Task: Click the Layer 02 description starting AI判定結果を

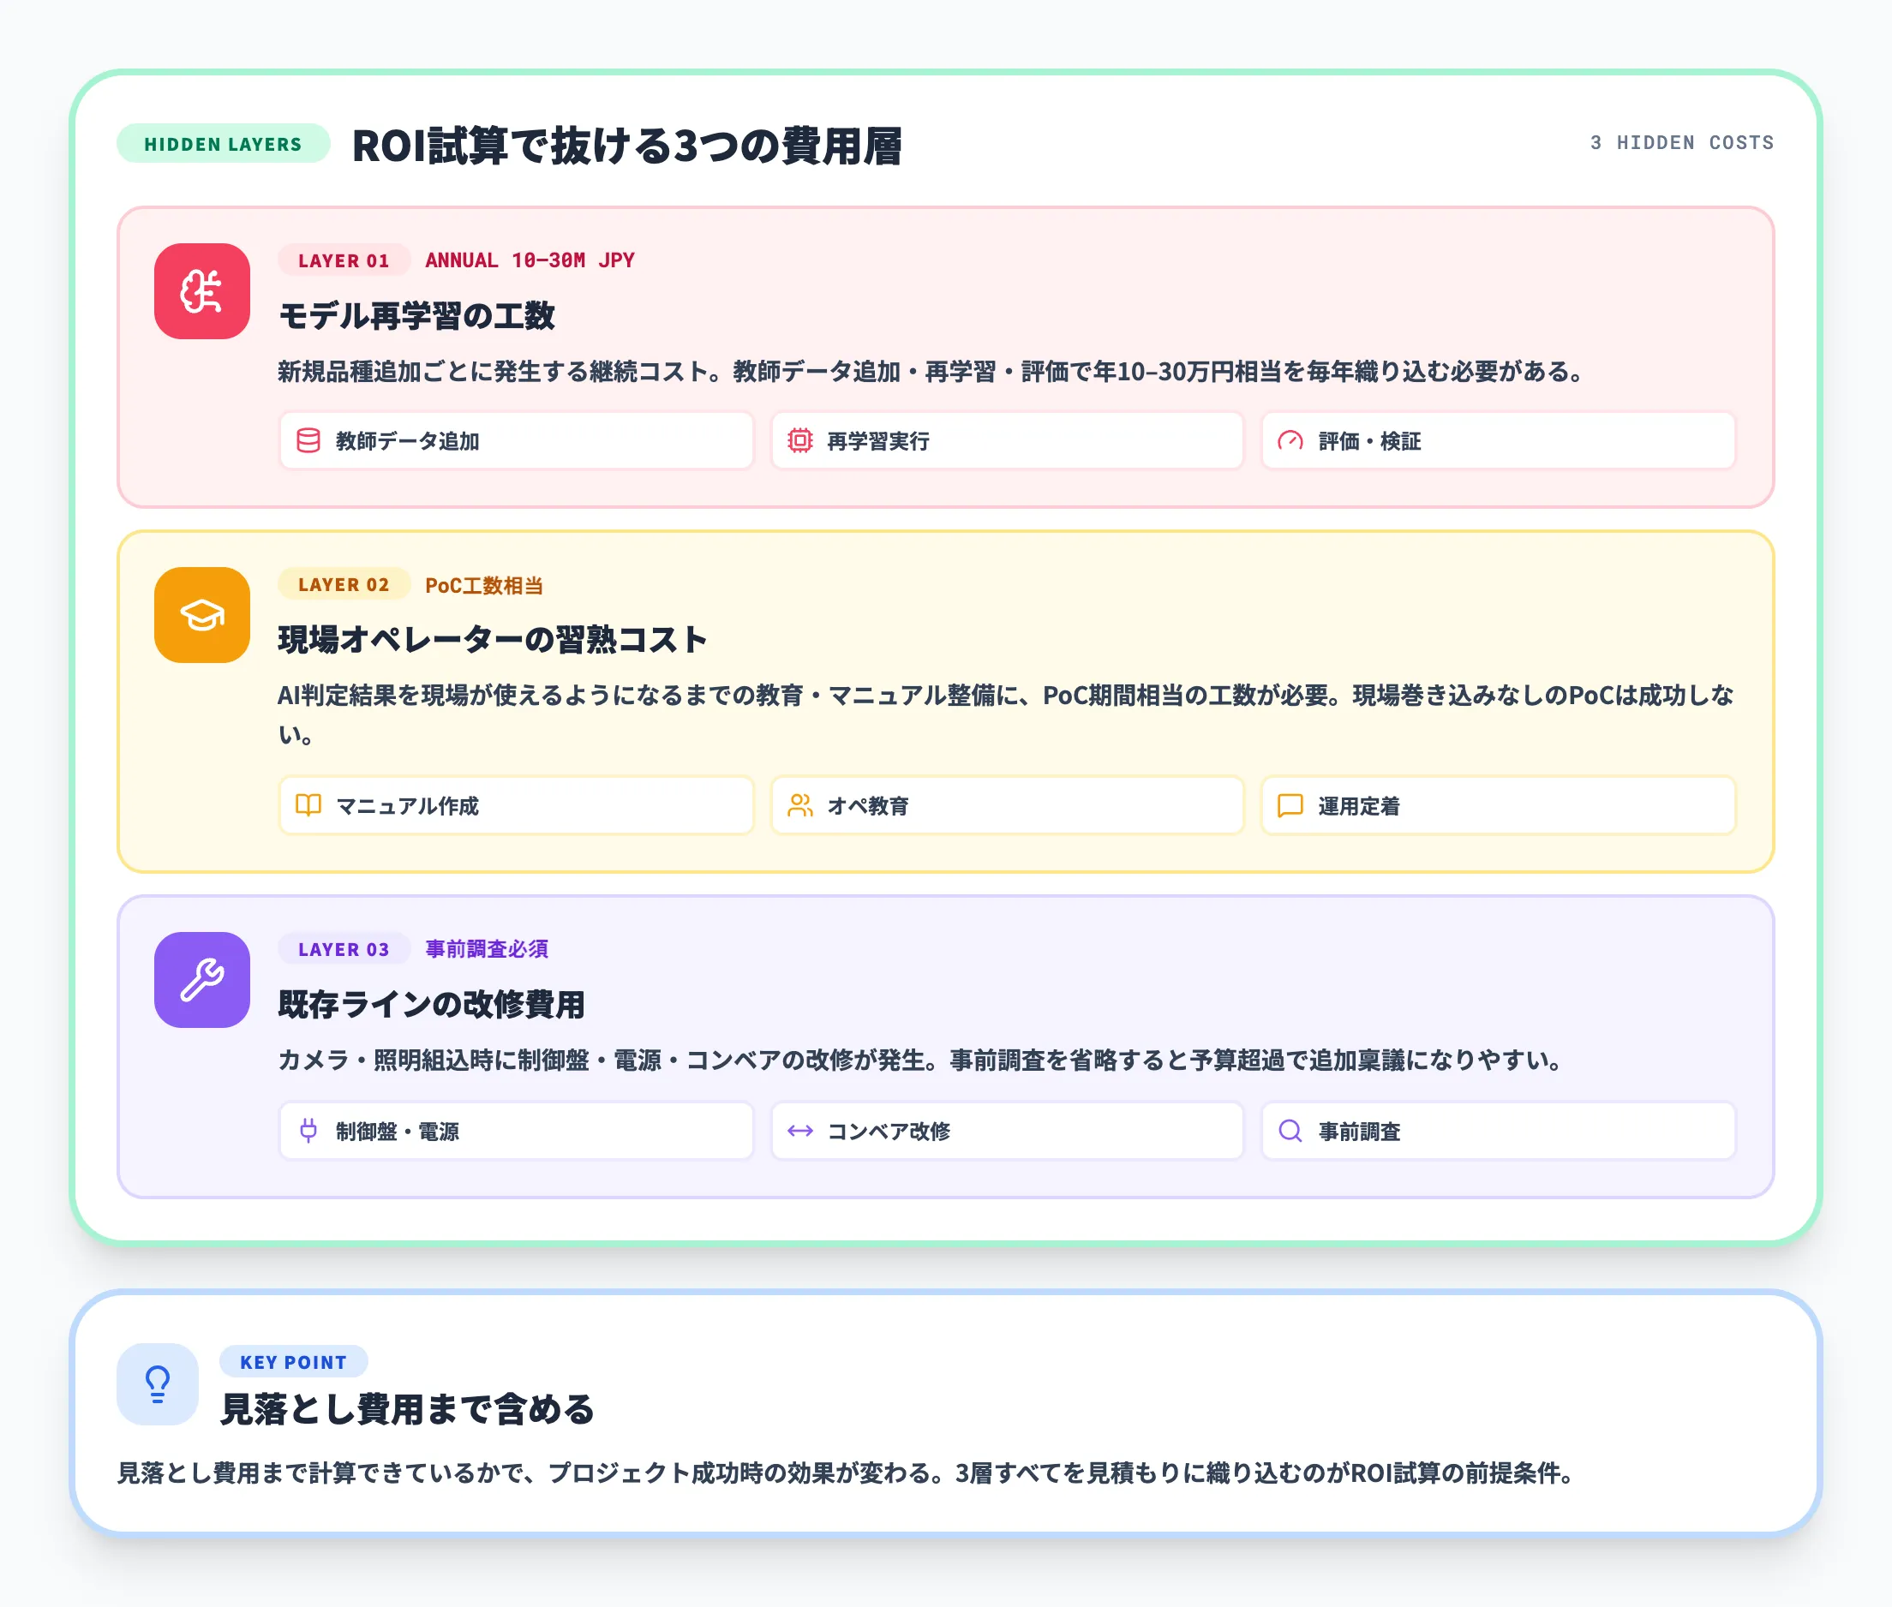Action: [1006, 714]
